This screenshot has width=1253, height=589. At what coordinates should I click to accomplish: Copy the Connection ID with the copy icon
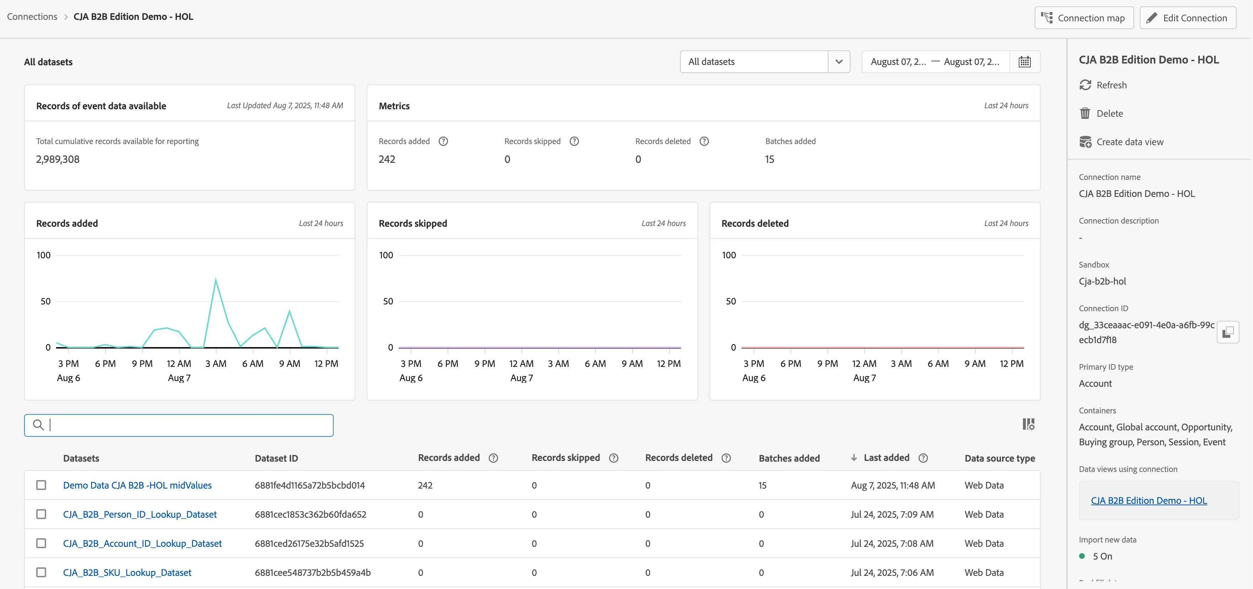pos(1228,332)
